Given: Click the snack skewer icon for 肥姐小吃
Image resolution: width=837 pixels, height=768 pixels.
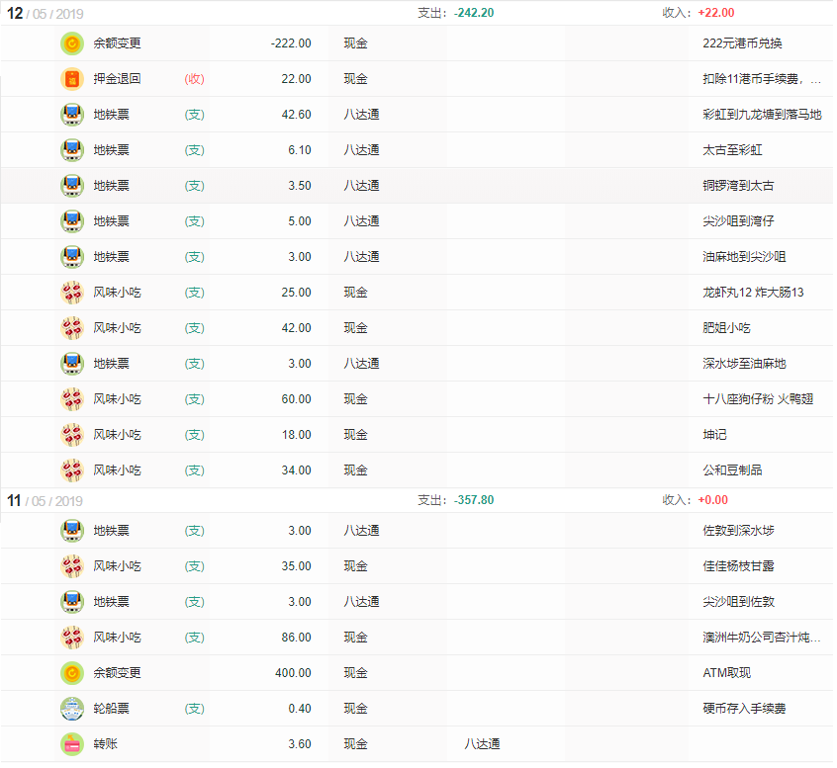Looking at the screenshot, I should (71, 328).
